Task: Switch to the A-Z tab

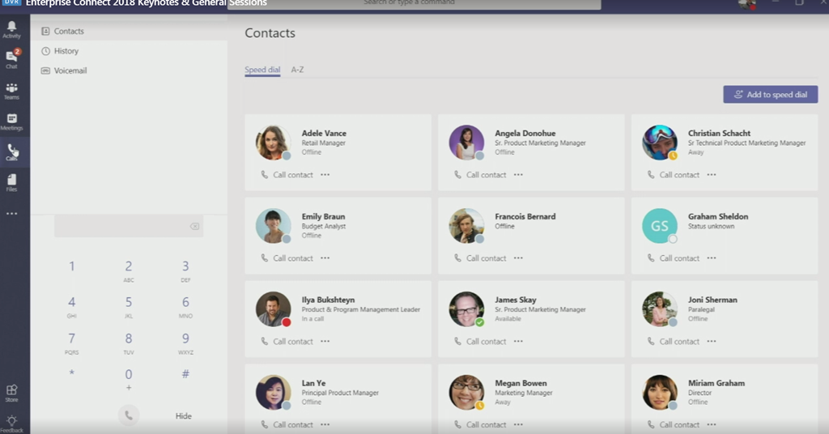Action: click(297, 70)
